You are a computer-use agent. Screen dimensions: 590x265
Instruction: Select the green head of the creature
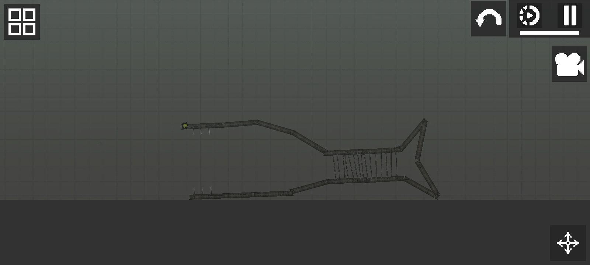tap(185, 126)
